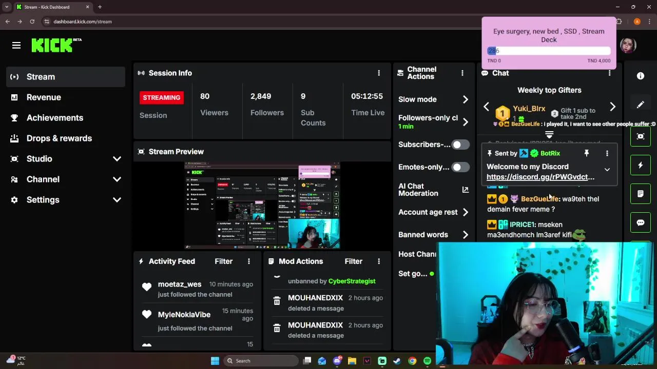The height and width of the screenshot is (369, 657).
Task: Click username moetaz_wes in Activity Feed
Action: (x=180, y=284)
